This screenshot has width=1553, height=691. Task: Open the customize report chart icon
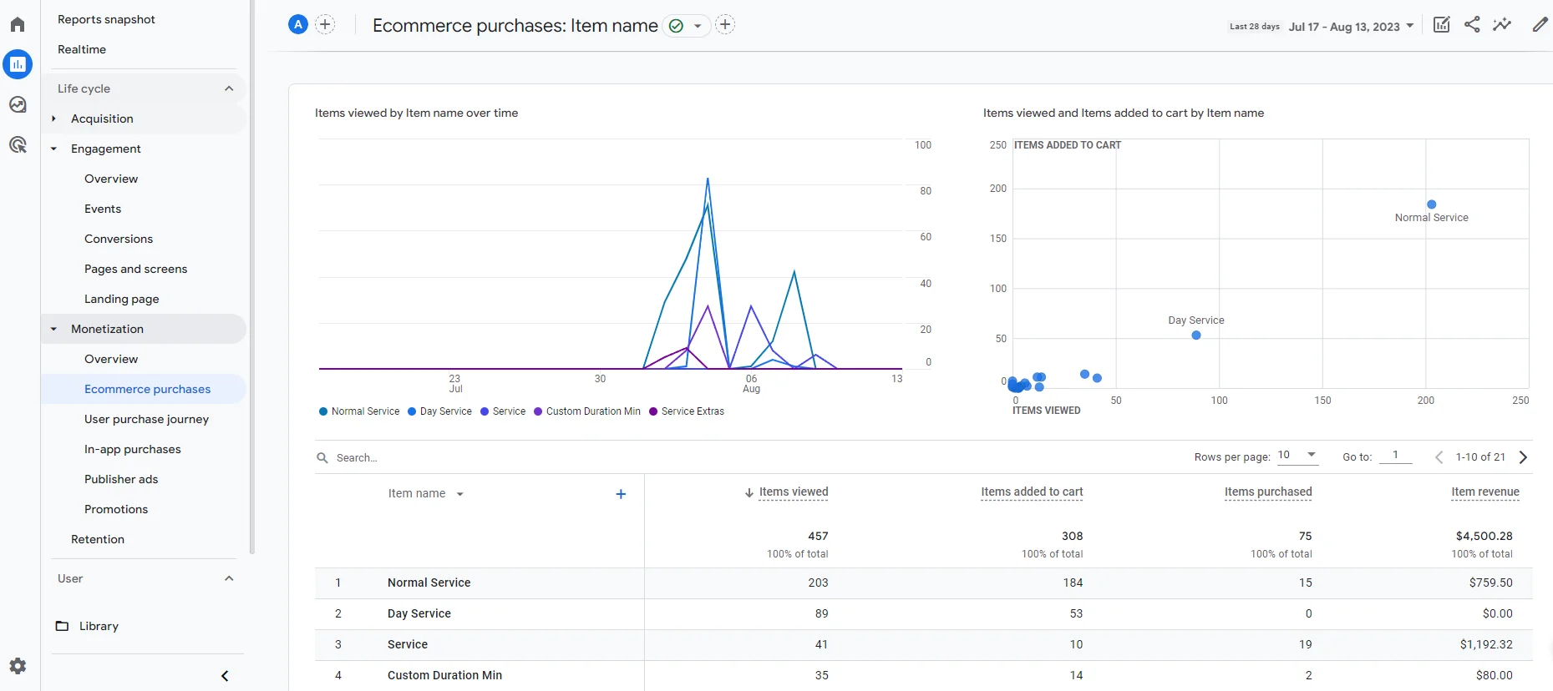click(1442, 24)
